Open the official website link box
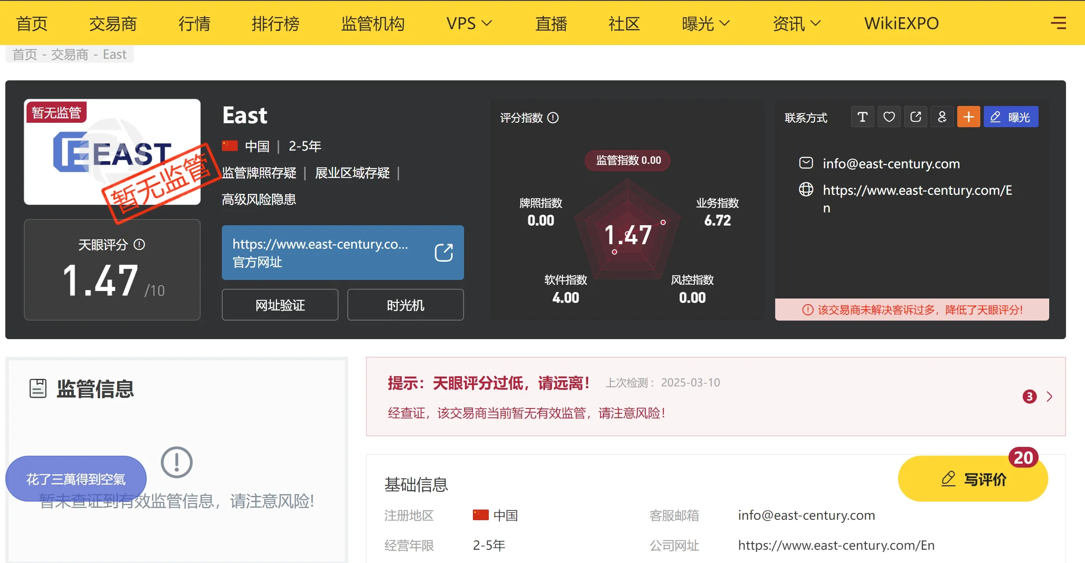 (343, 253)
